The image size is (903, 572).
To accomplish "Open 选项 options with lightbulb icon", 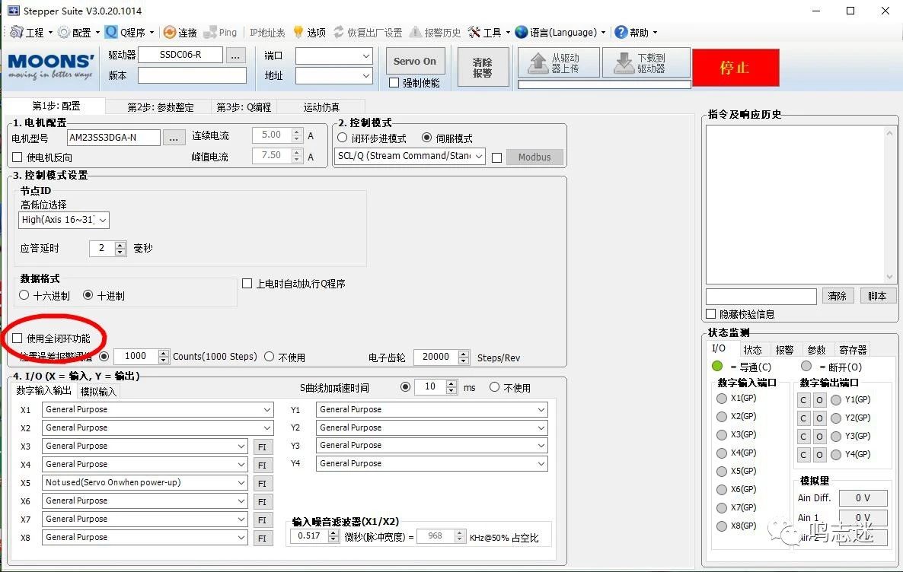I will 310,33.
